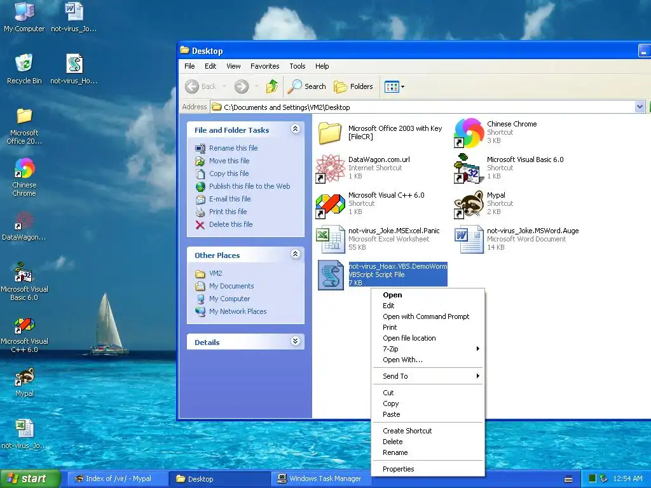651x488 pixels.
Task: Open the Edit menu in menu bar
Action: point(210,66)
